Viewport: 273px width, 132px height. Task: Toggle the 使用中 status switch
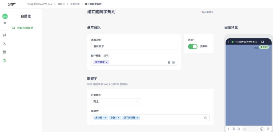pos(192,46)
